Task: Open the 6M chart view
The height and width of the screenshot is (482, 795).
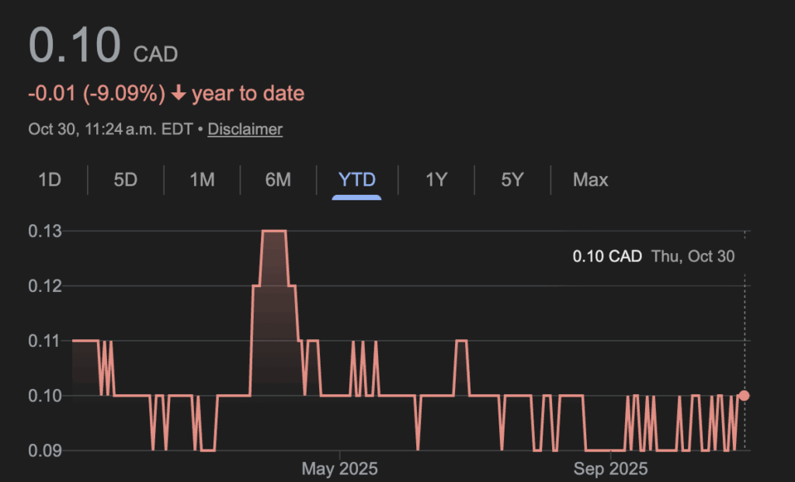Action: click(x=278, y=180)
